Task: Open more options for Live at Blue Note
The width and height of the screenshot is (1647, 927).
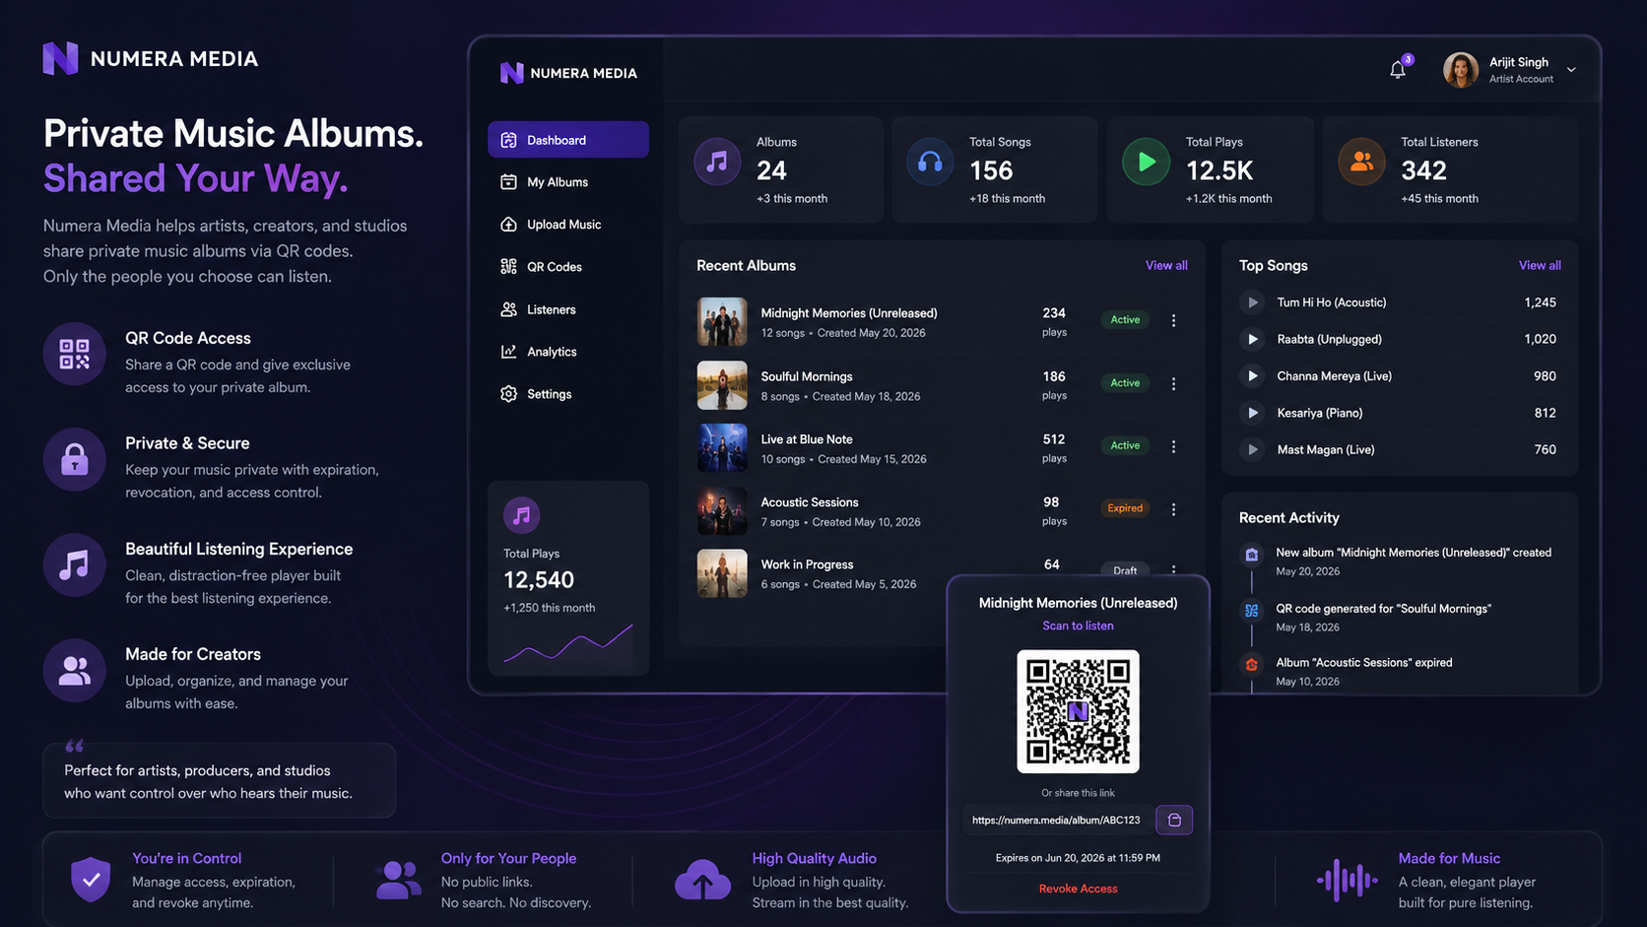Action: (x=1173, y=446)
